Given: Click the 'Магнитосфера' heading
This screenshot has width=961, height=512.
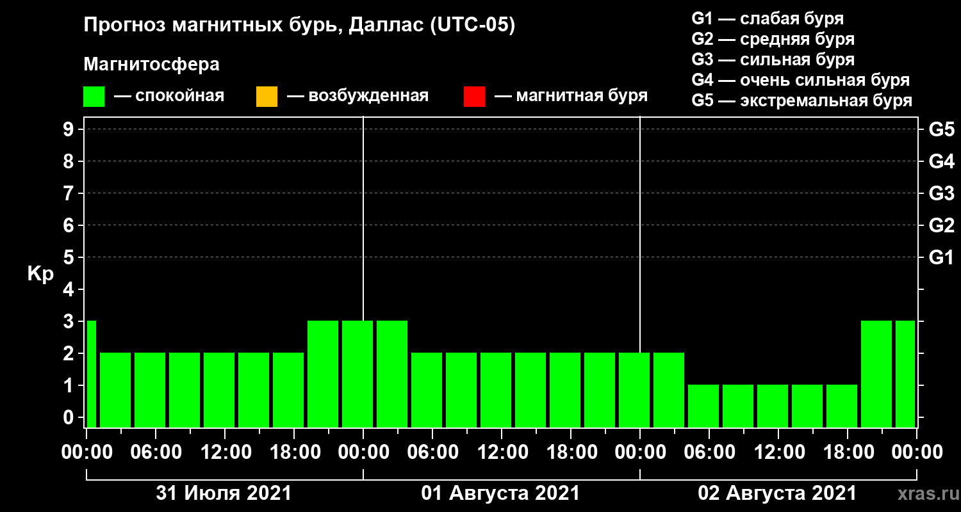Looking at the screenshot, I should pyautogui.click(x=152, y=65).
